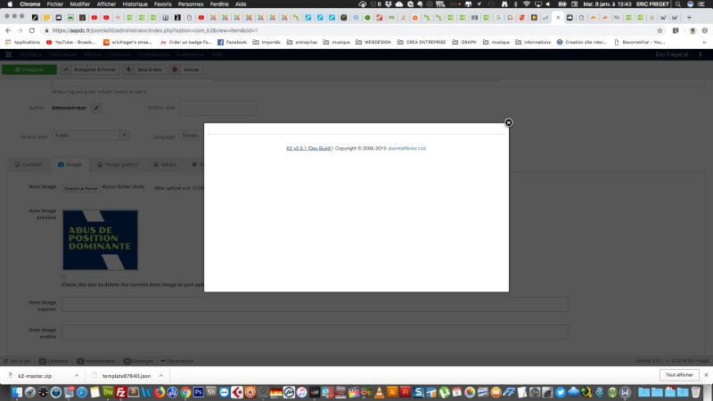Click the Item image credits field
713x401 pixels.
pos(315,331)
